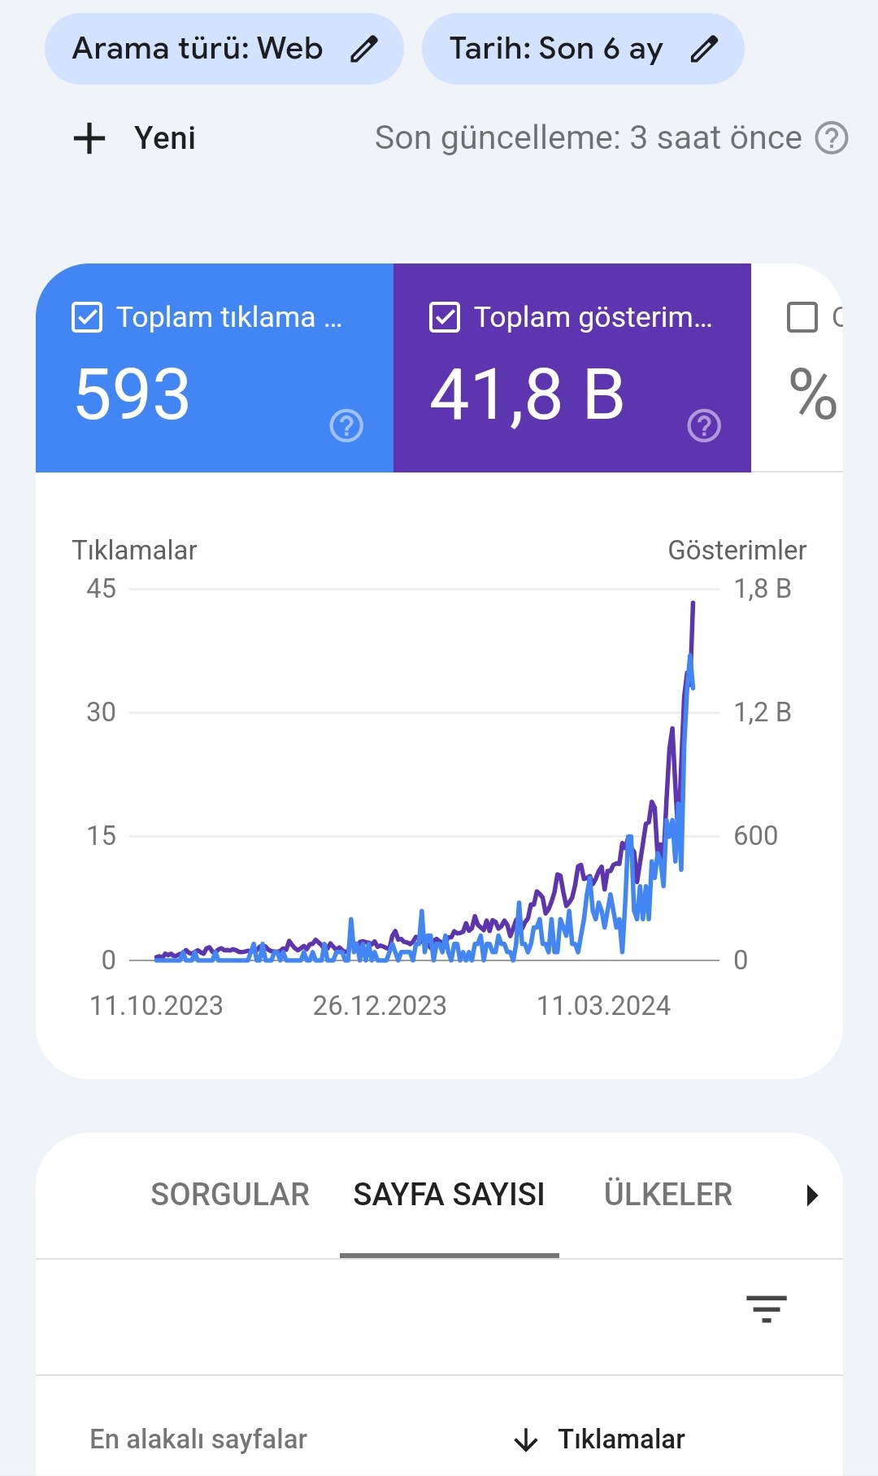The image size is (878, 1476).
Task: Uncheck the Toplam tıklama checkbox
Action: (87, 317)
